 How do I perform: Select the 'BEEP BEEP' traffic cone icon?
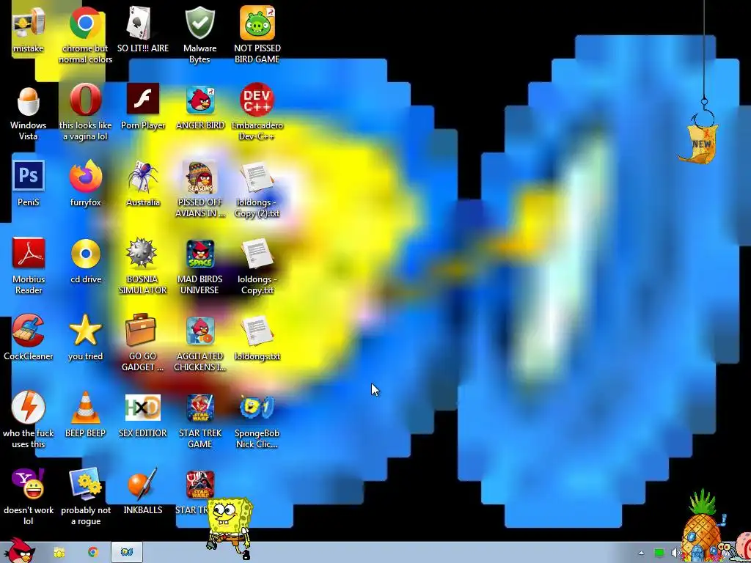(85, 408)
